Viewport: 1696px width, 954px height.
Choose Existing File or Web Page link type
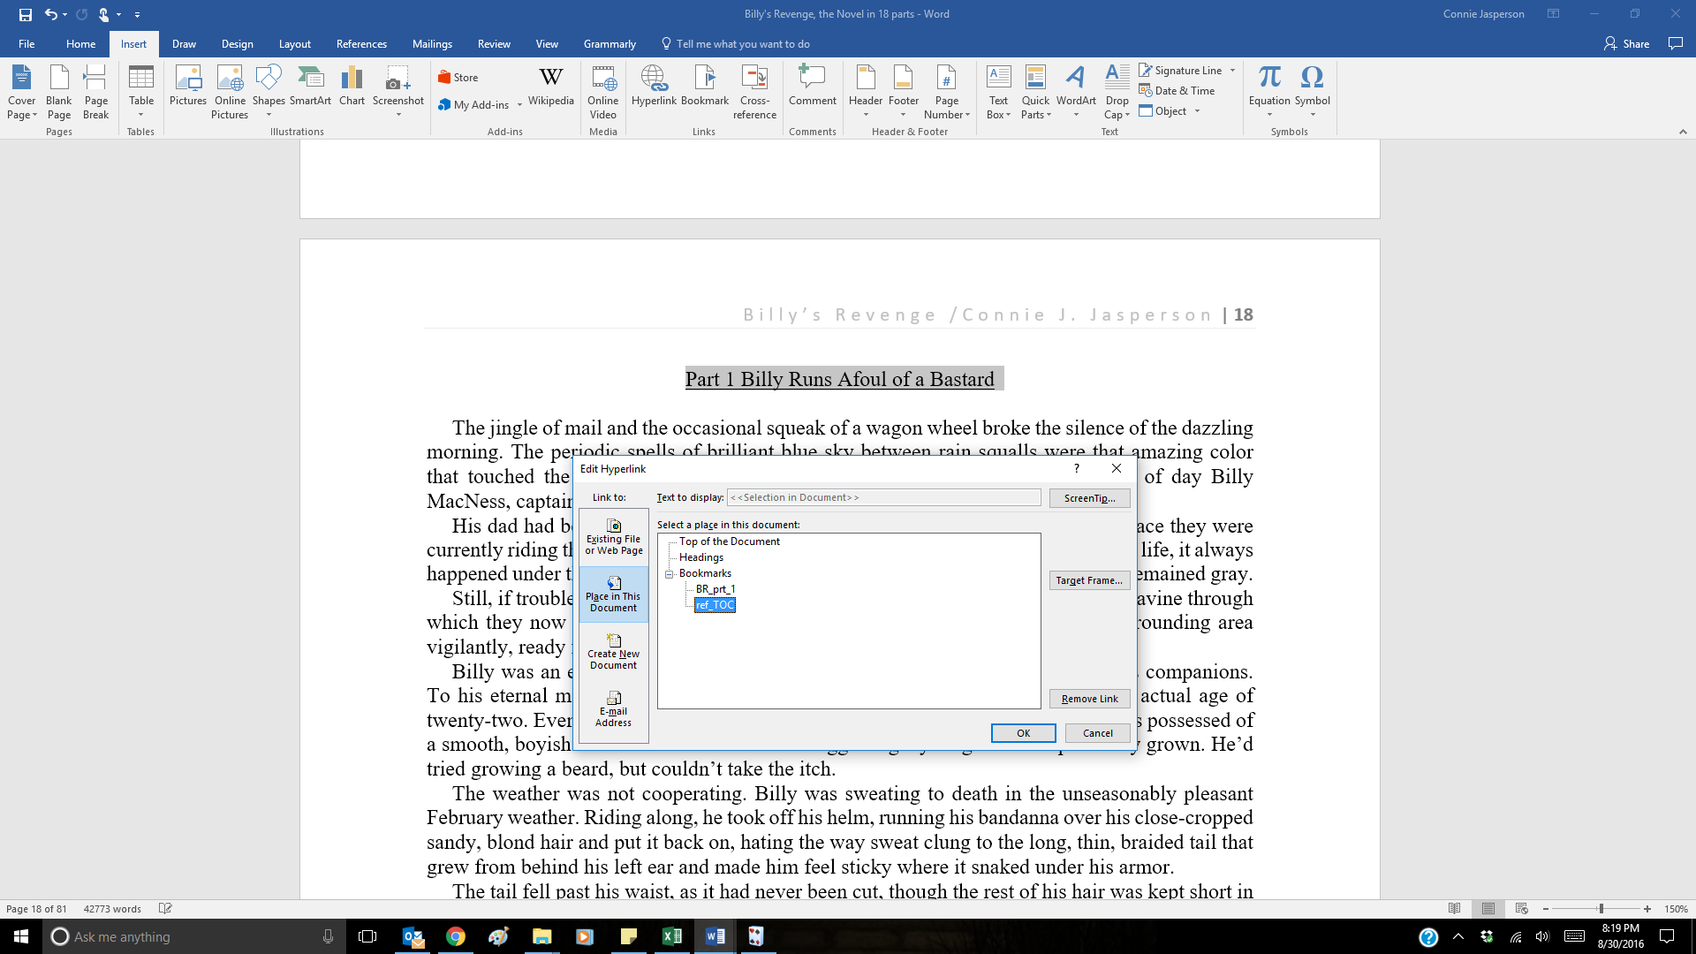613,536
